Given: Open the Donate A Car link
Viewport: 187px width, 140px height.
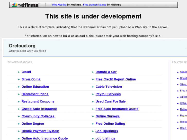Looking at the screenshot, I should point(106,72).
